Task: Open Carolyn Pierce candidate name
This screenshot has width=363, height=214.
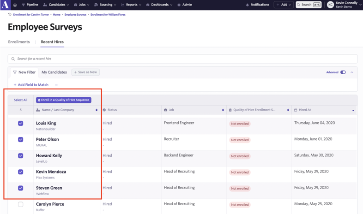Action: point(50,204)
